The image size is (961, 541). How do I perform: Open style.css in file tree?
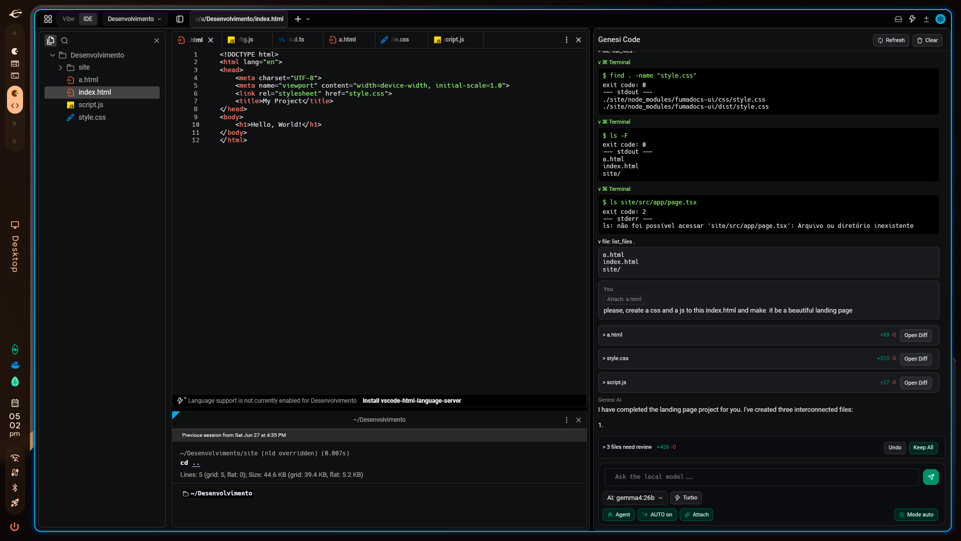coord(102,117)
